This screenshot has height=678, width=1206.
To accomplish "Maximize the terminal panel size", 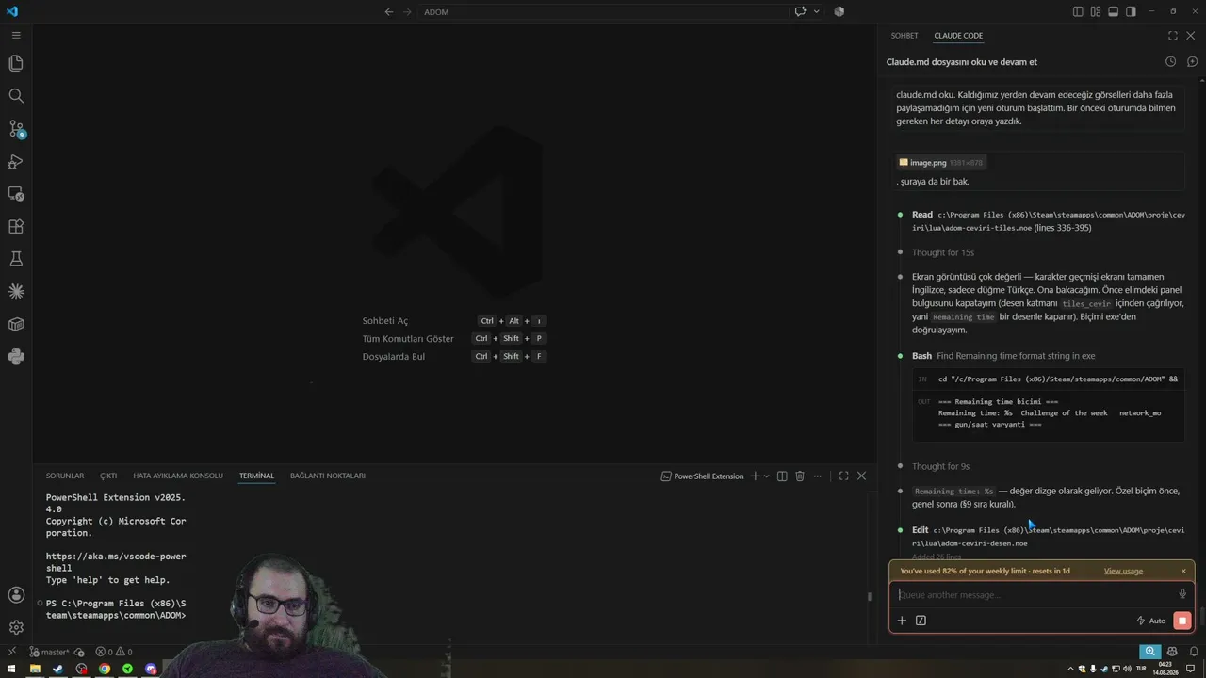I will 843,476.
